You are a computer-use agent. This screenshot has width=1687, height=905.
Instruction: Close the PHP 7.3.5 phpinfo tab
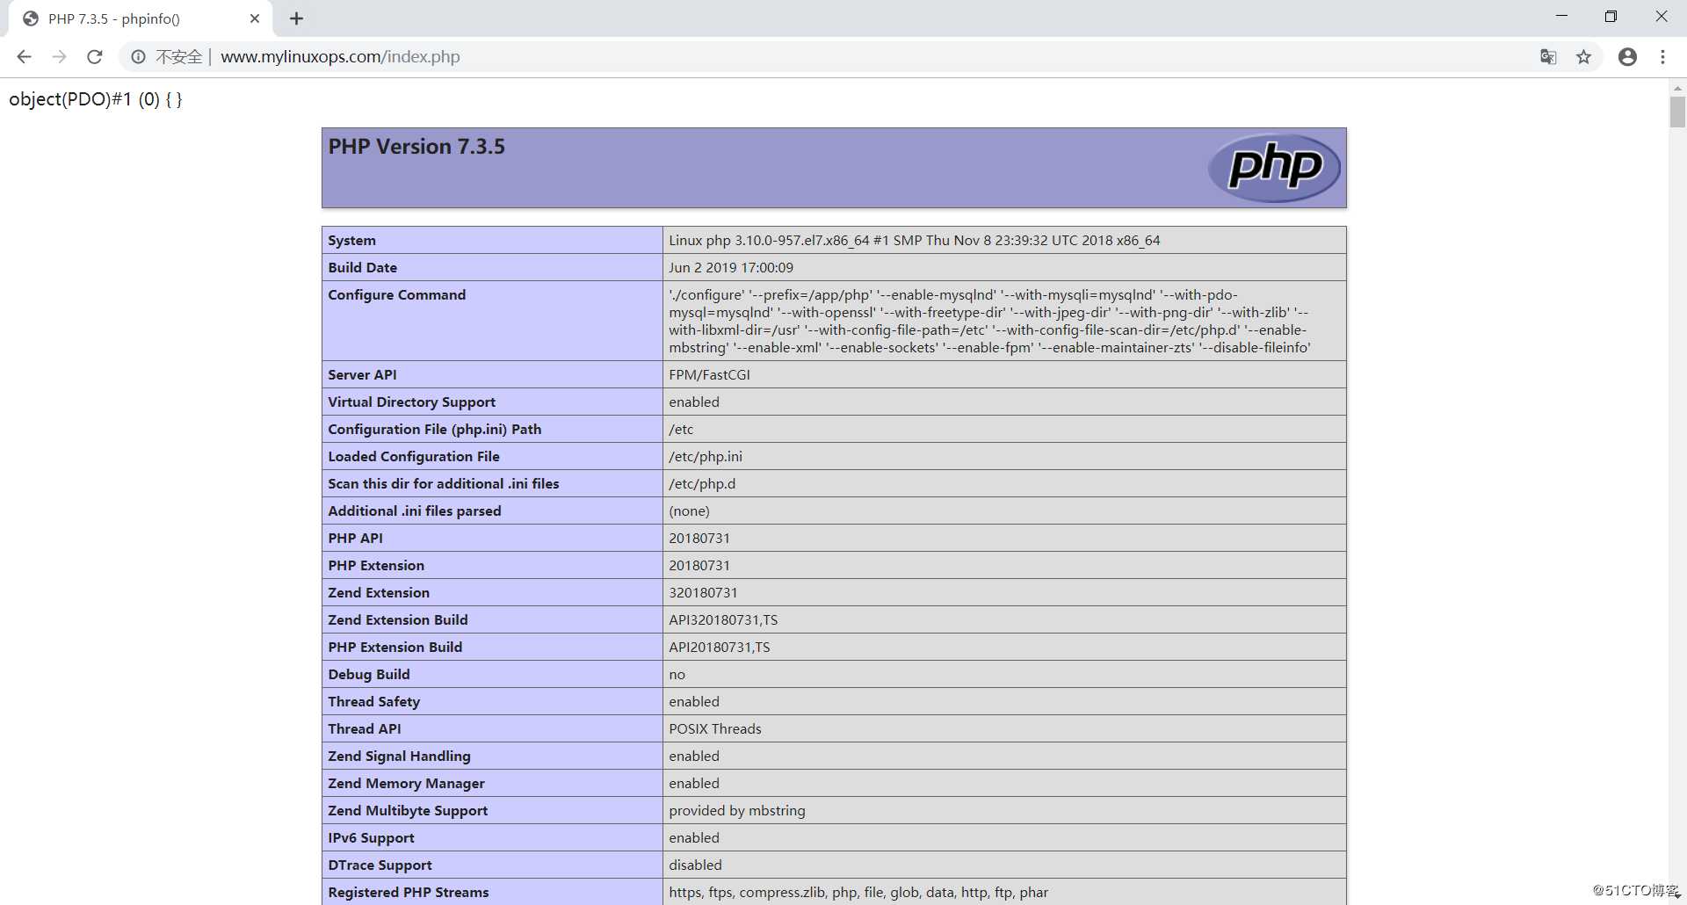pyautogui.click(x=255, y=18)
